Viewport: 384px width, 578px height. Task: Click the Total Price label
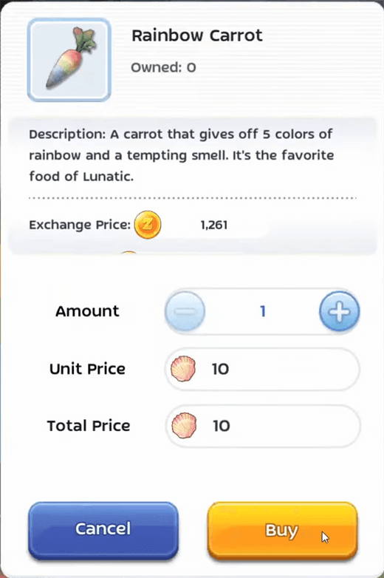[x=89, y=426]
